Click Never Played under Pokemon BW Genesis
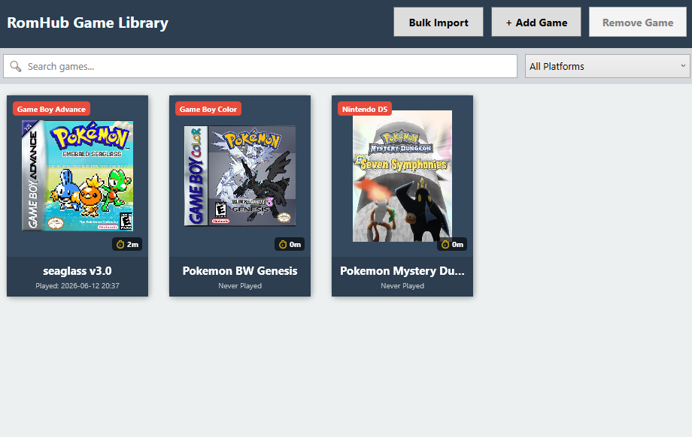692x437 pixels. point(240,286)
